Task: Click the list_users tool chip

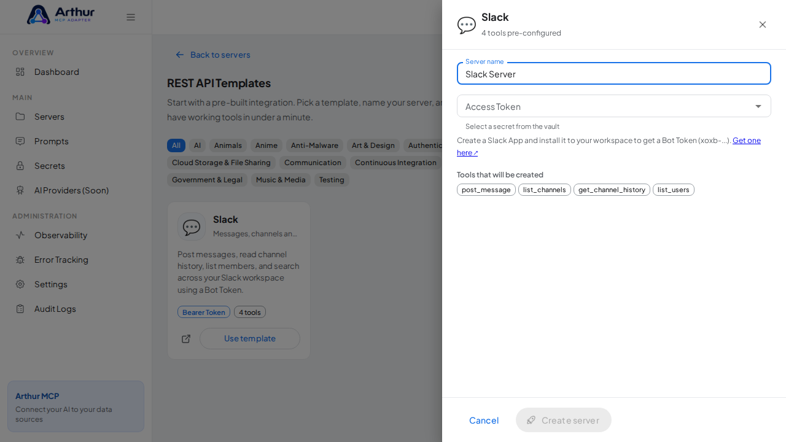Action: click(x=674, y=190)
